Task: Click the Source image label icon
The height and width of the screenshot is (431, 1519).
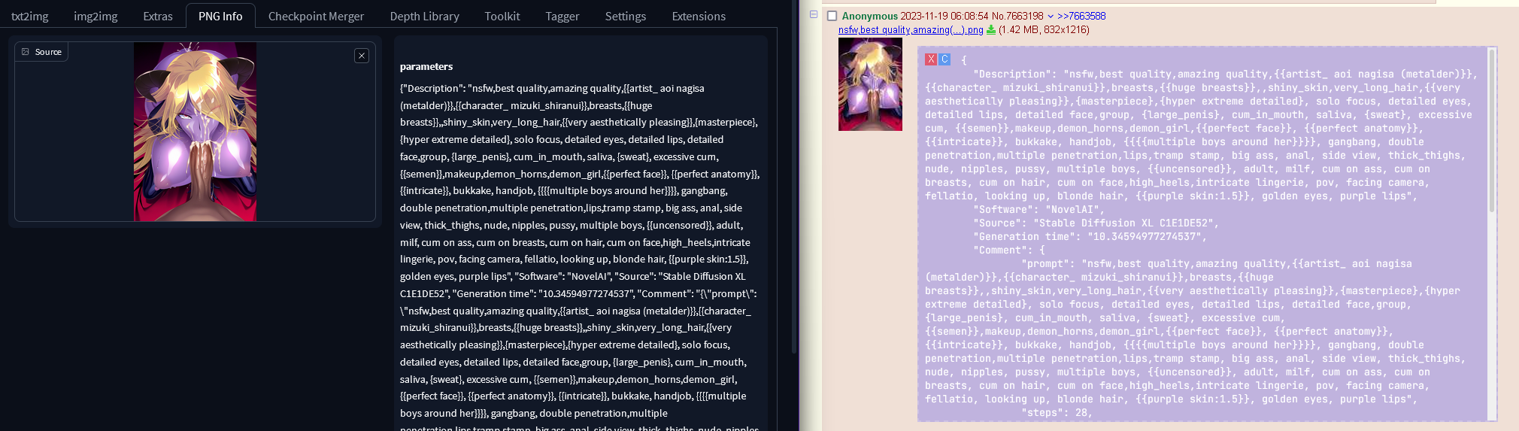Action: click(26, 52)
